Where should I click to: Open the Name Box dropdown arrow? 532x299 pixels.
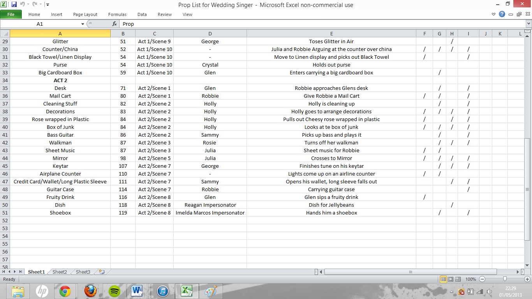click(82, 24)
